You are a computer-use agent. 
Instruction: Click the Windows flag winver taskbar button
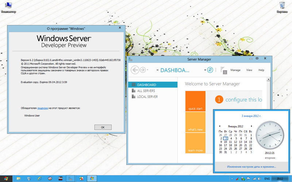coord(92,179)
